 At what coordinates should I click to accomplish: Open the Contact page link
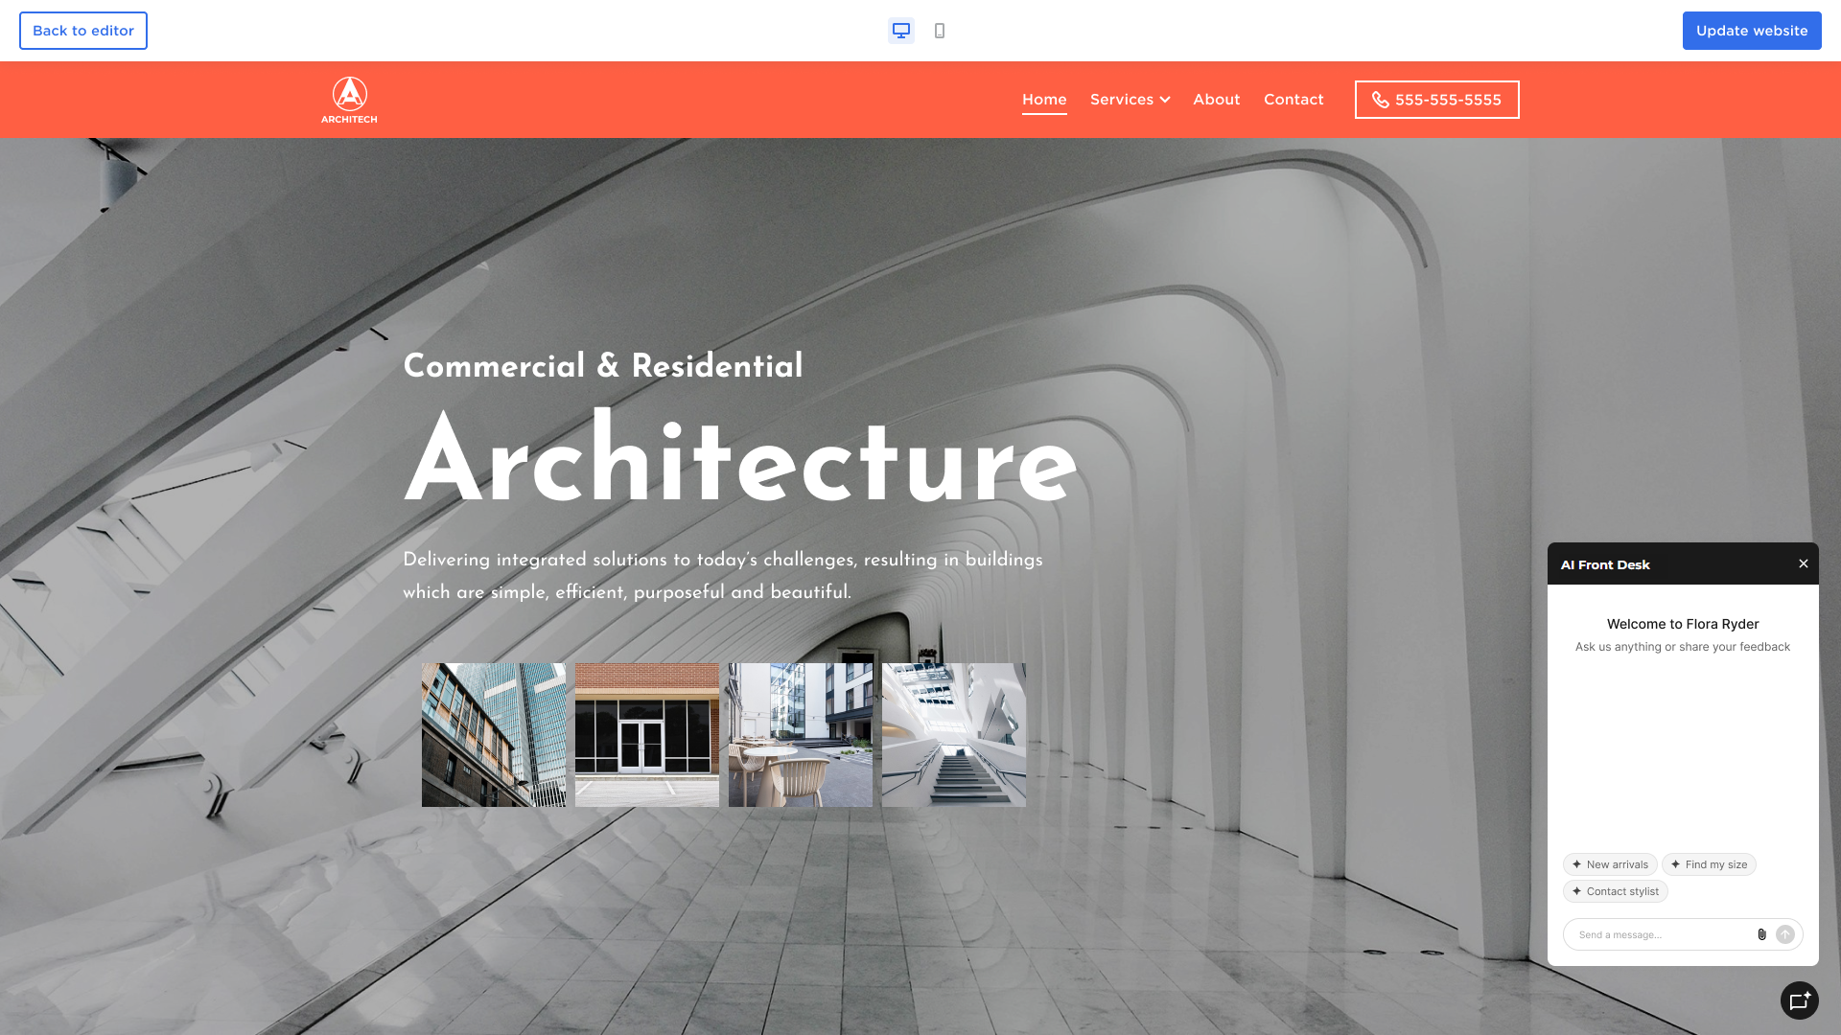click(x=1293, y=100)
